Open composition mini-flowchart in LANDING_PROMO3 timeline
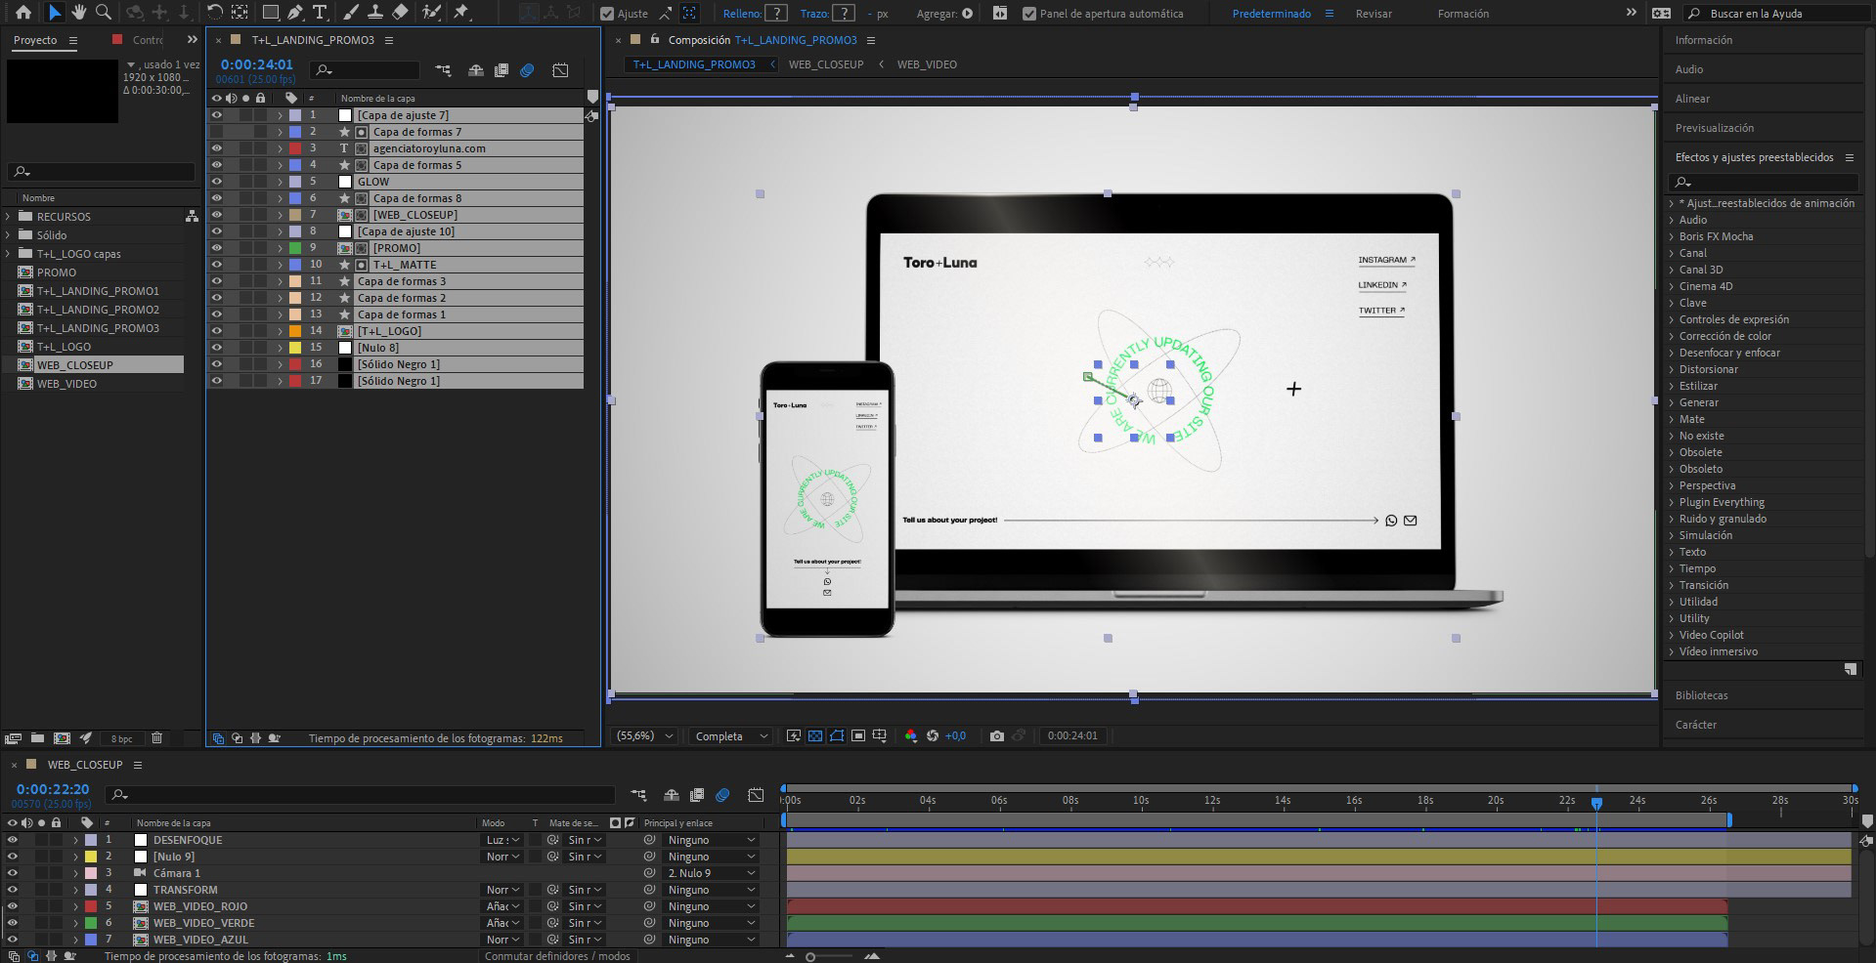The image size is (1876, 963). [x=444, y=70]
